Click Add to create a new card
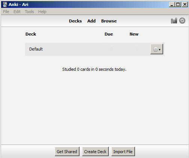189x158 pixels. point(91,21)
